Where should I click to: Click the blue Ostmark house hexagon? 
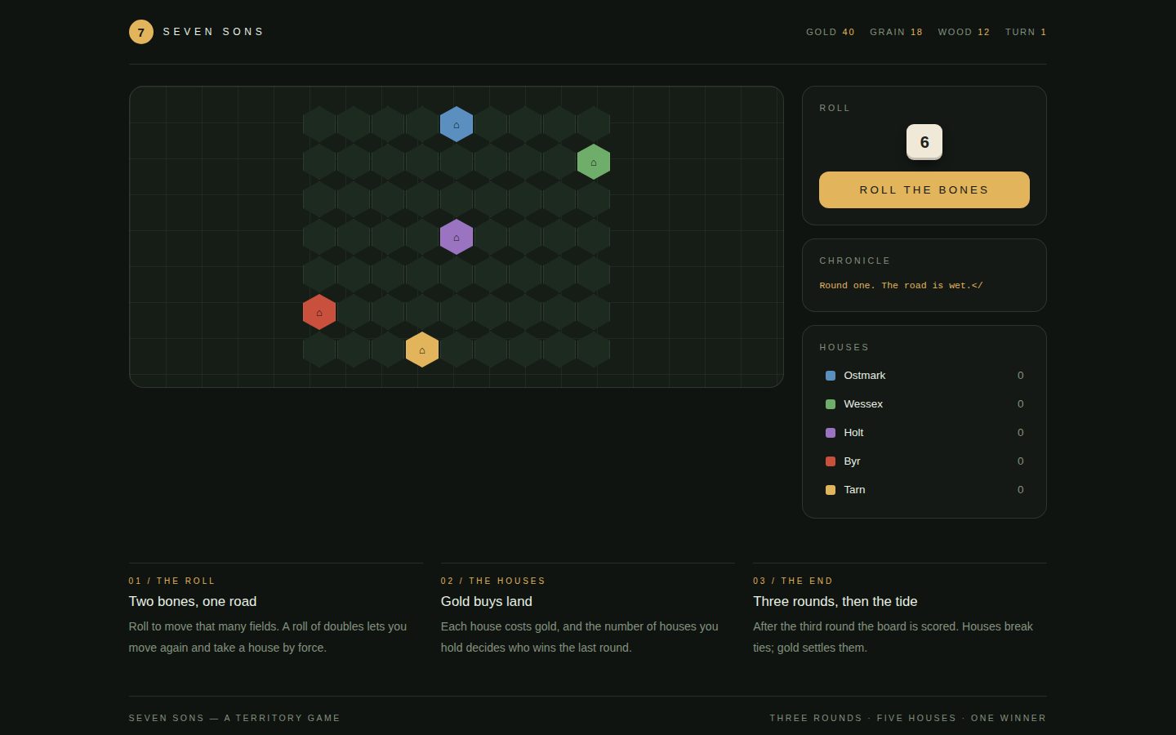click(x=457, y=124)
